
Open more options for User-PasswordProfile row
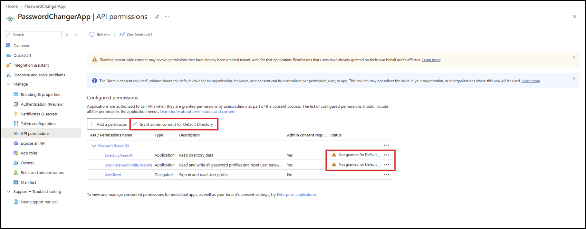coord(386,165)
